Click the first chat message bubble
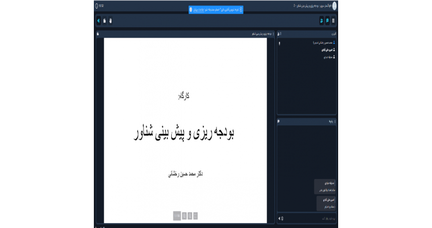 tap(325, 187)
